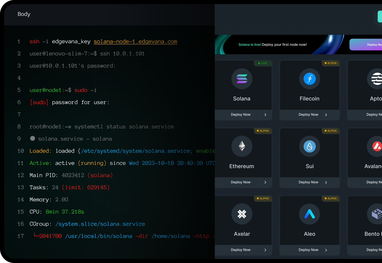
Task: Click Deploy Now under Sui
Action: [308, 182]
